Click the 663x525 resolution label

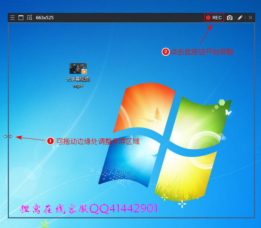click(x=45, y=18)
